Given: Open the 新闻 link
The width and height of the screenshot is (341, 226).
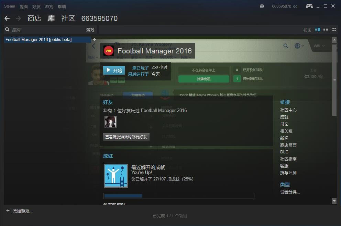Looking at the screenshot, I should 284,138.
